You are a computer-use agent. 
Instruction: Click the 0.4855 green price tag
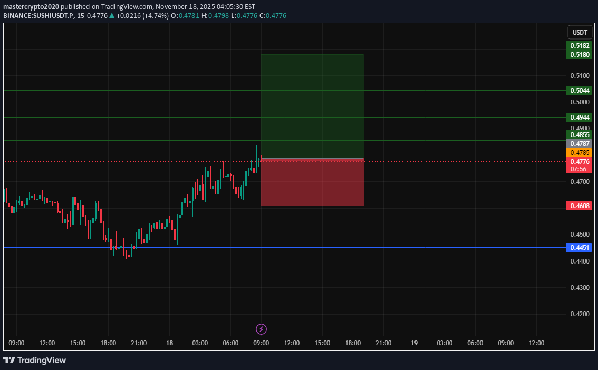coord(580,135)
